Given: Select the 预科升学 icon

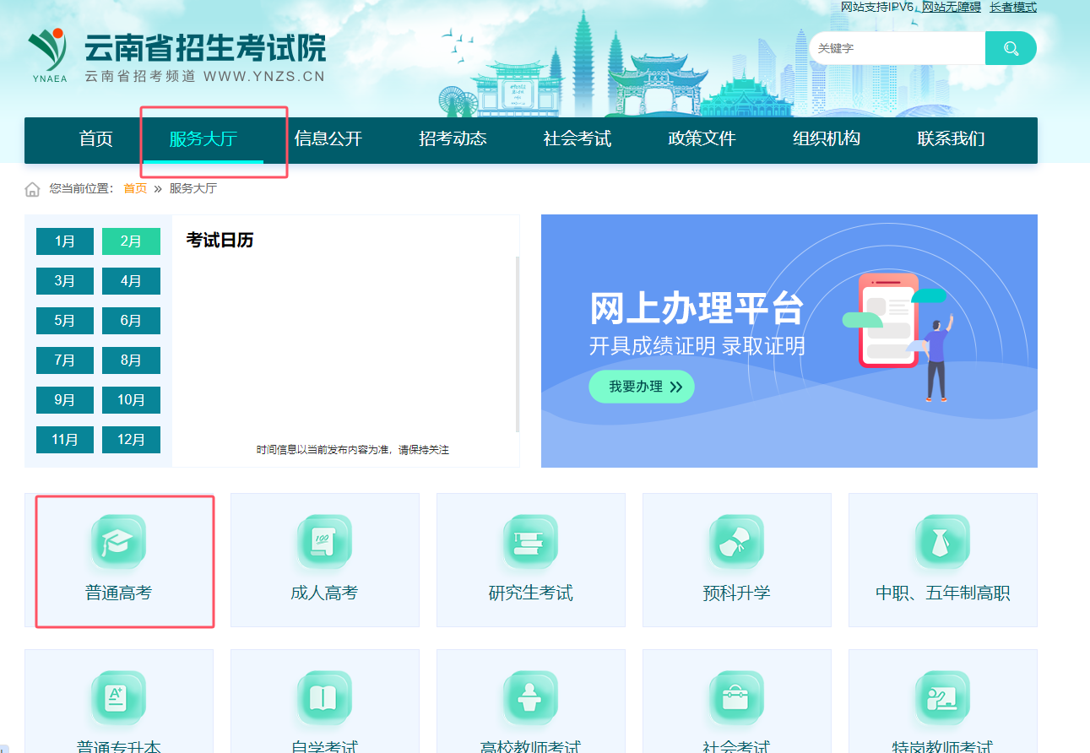Looking at the screenshot, I should [x=736, y=542].
